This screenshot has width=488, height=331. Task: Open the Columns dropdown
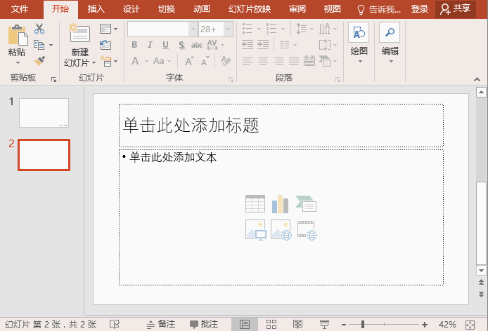pos(288,45)
